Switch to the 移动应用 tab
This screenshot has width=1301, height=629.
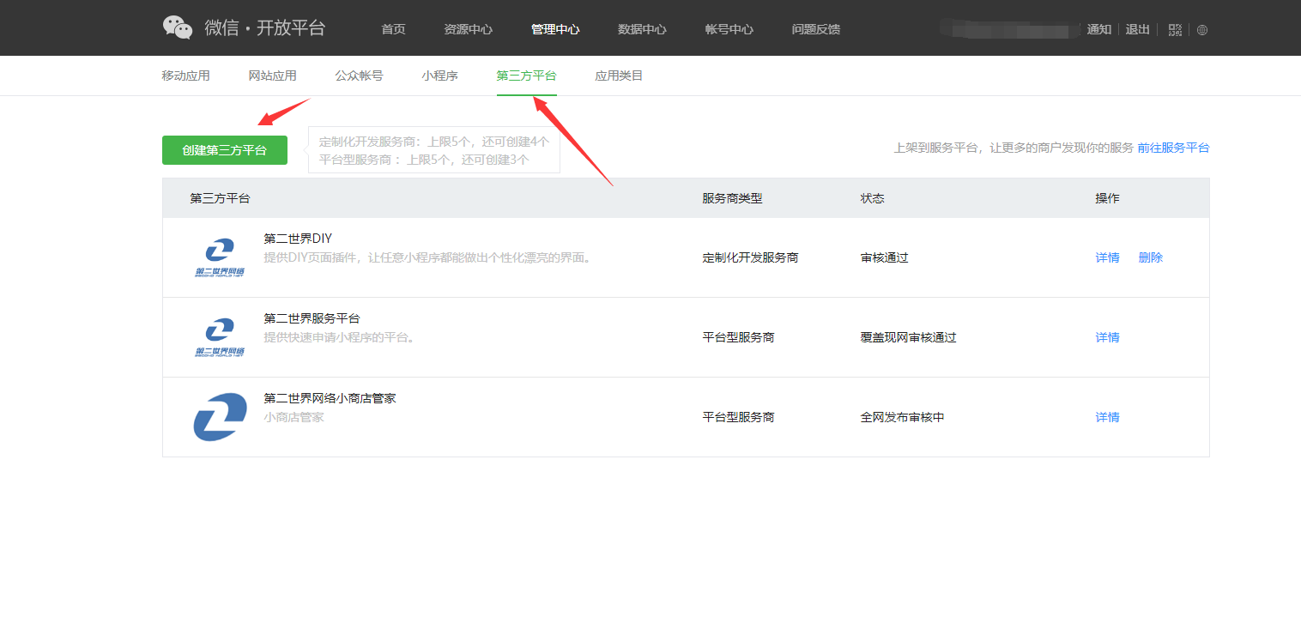185,76
